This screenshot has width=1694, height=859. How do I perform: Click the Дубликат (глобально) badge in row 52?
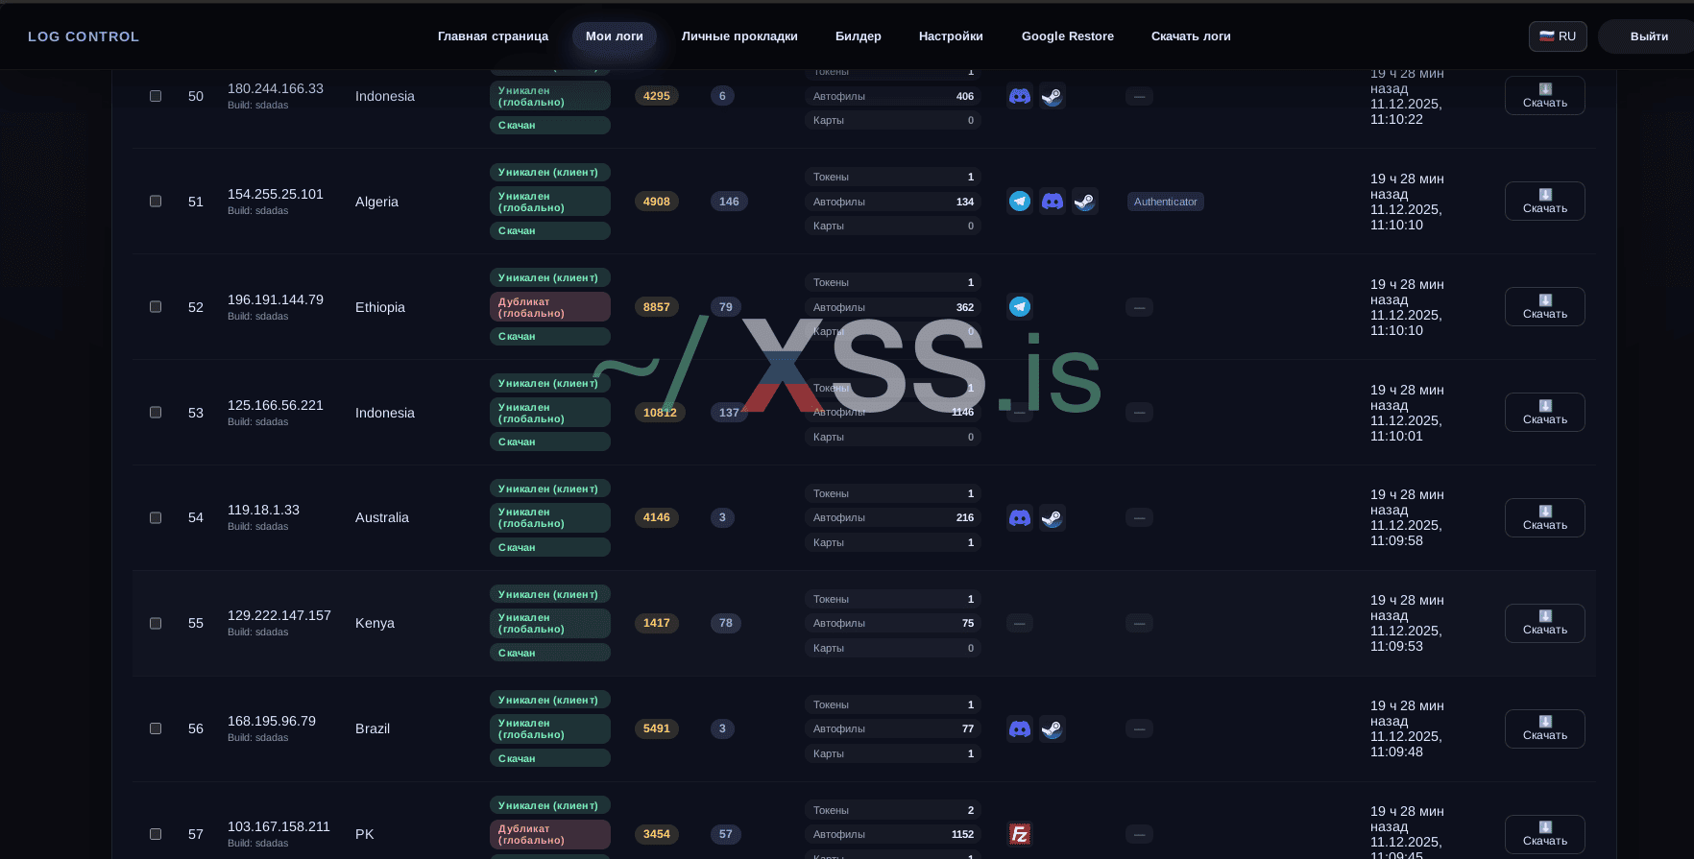click(x=550, y=307)
